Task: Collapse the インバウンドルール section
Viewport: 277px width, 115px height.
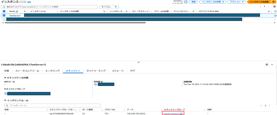Action: (5, 101)
